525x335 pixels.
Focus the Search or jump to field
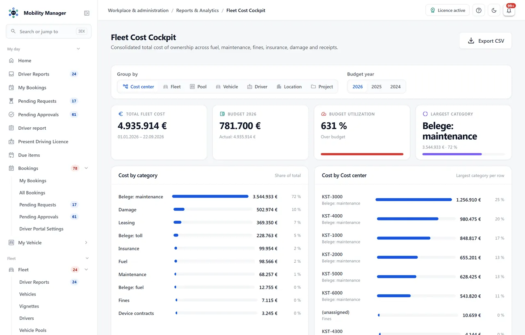click(49, 31)
